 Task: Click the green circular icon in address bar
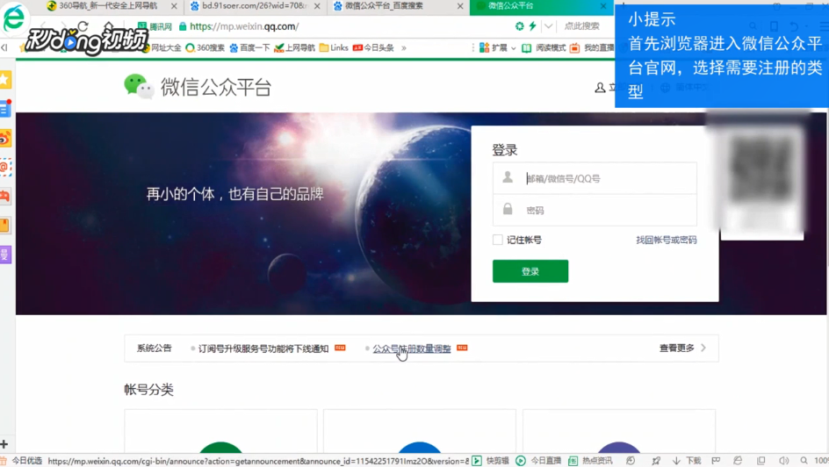pos(520,25)
